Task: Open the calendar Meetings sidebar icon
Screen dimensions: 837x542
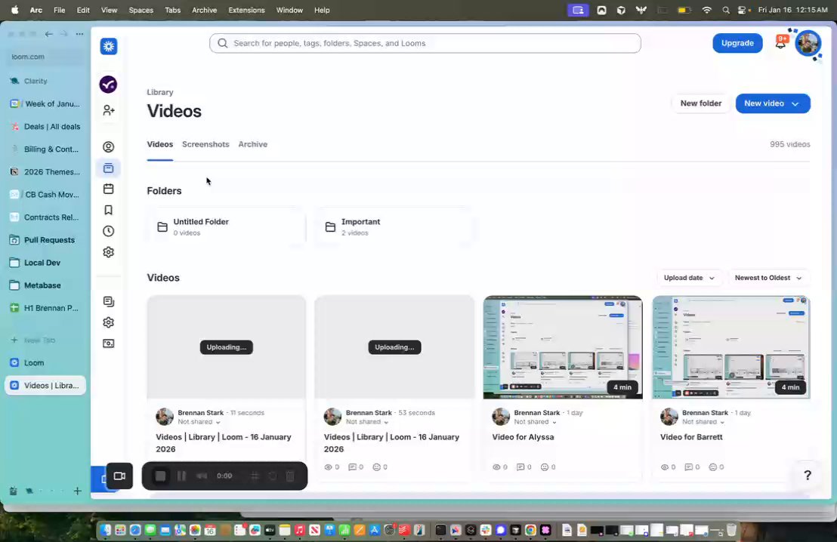Action: 108,189
